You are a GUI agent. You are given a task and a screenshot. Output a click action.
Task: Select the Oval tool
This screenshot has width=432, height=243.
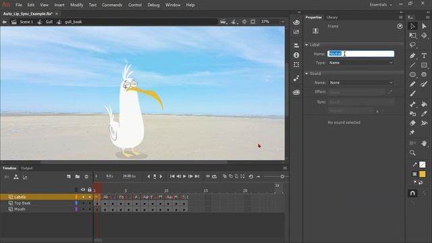pos(412,74)
